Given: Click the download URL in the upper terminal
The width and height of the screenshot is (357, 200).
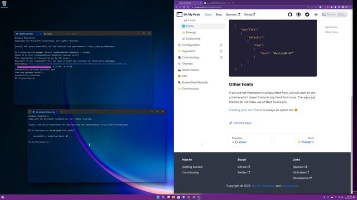Looking at the screenshot, I should click(x=78, y=64).
